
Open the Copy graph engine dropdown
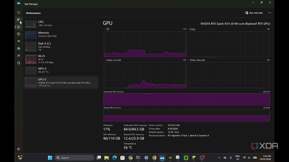coord(191,29)
